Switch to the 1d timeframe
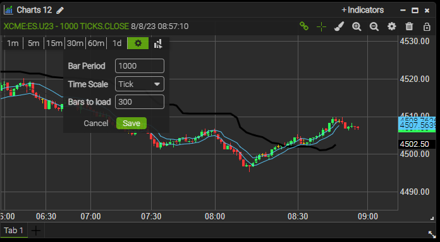The width and height of the screenshot is (440, 242). (117, 43)
